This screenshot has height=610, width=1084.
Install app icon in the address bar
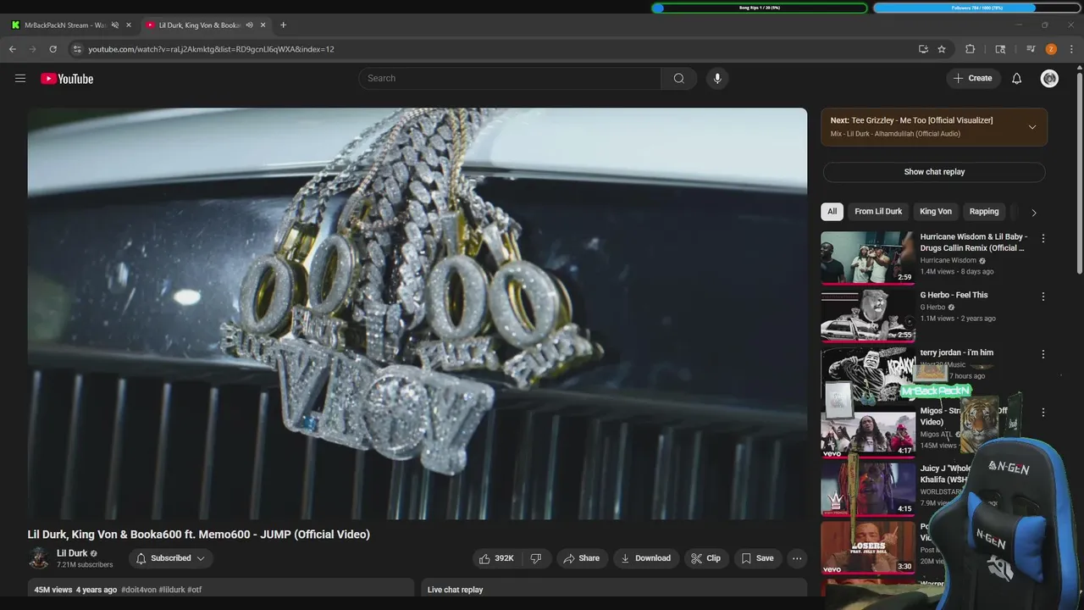click(x=923, y=49)
